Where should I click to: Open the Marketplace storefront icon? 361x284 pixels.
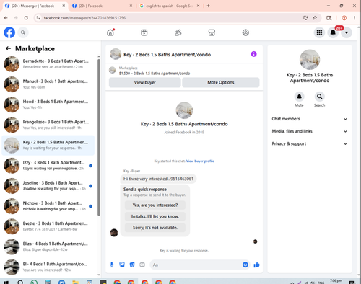(x=212, y=32)
